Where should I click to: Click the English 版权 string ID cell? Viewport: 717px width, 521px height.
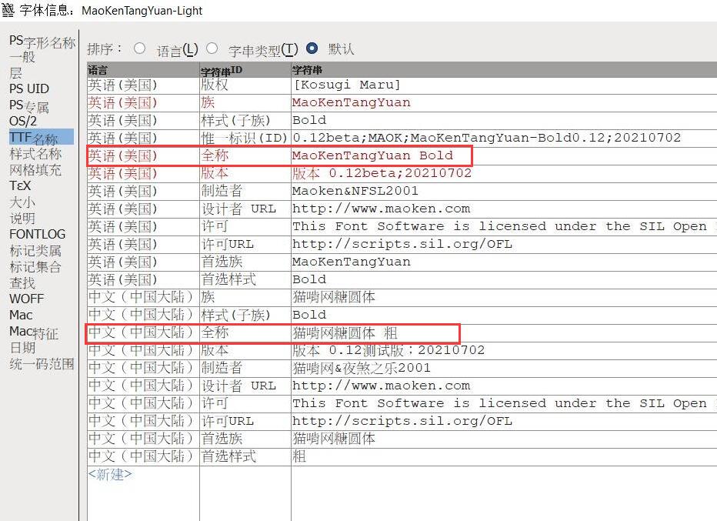tap(245, 85)
